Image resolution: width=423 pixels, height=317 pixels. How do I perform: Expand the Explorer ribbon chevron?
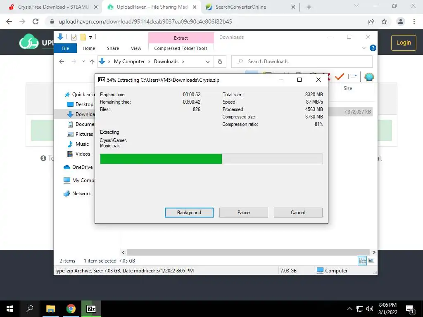point(364,48)
